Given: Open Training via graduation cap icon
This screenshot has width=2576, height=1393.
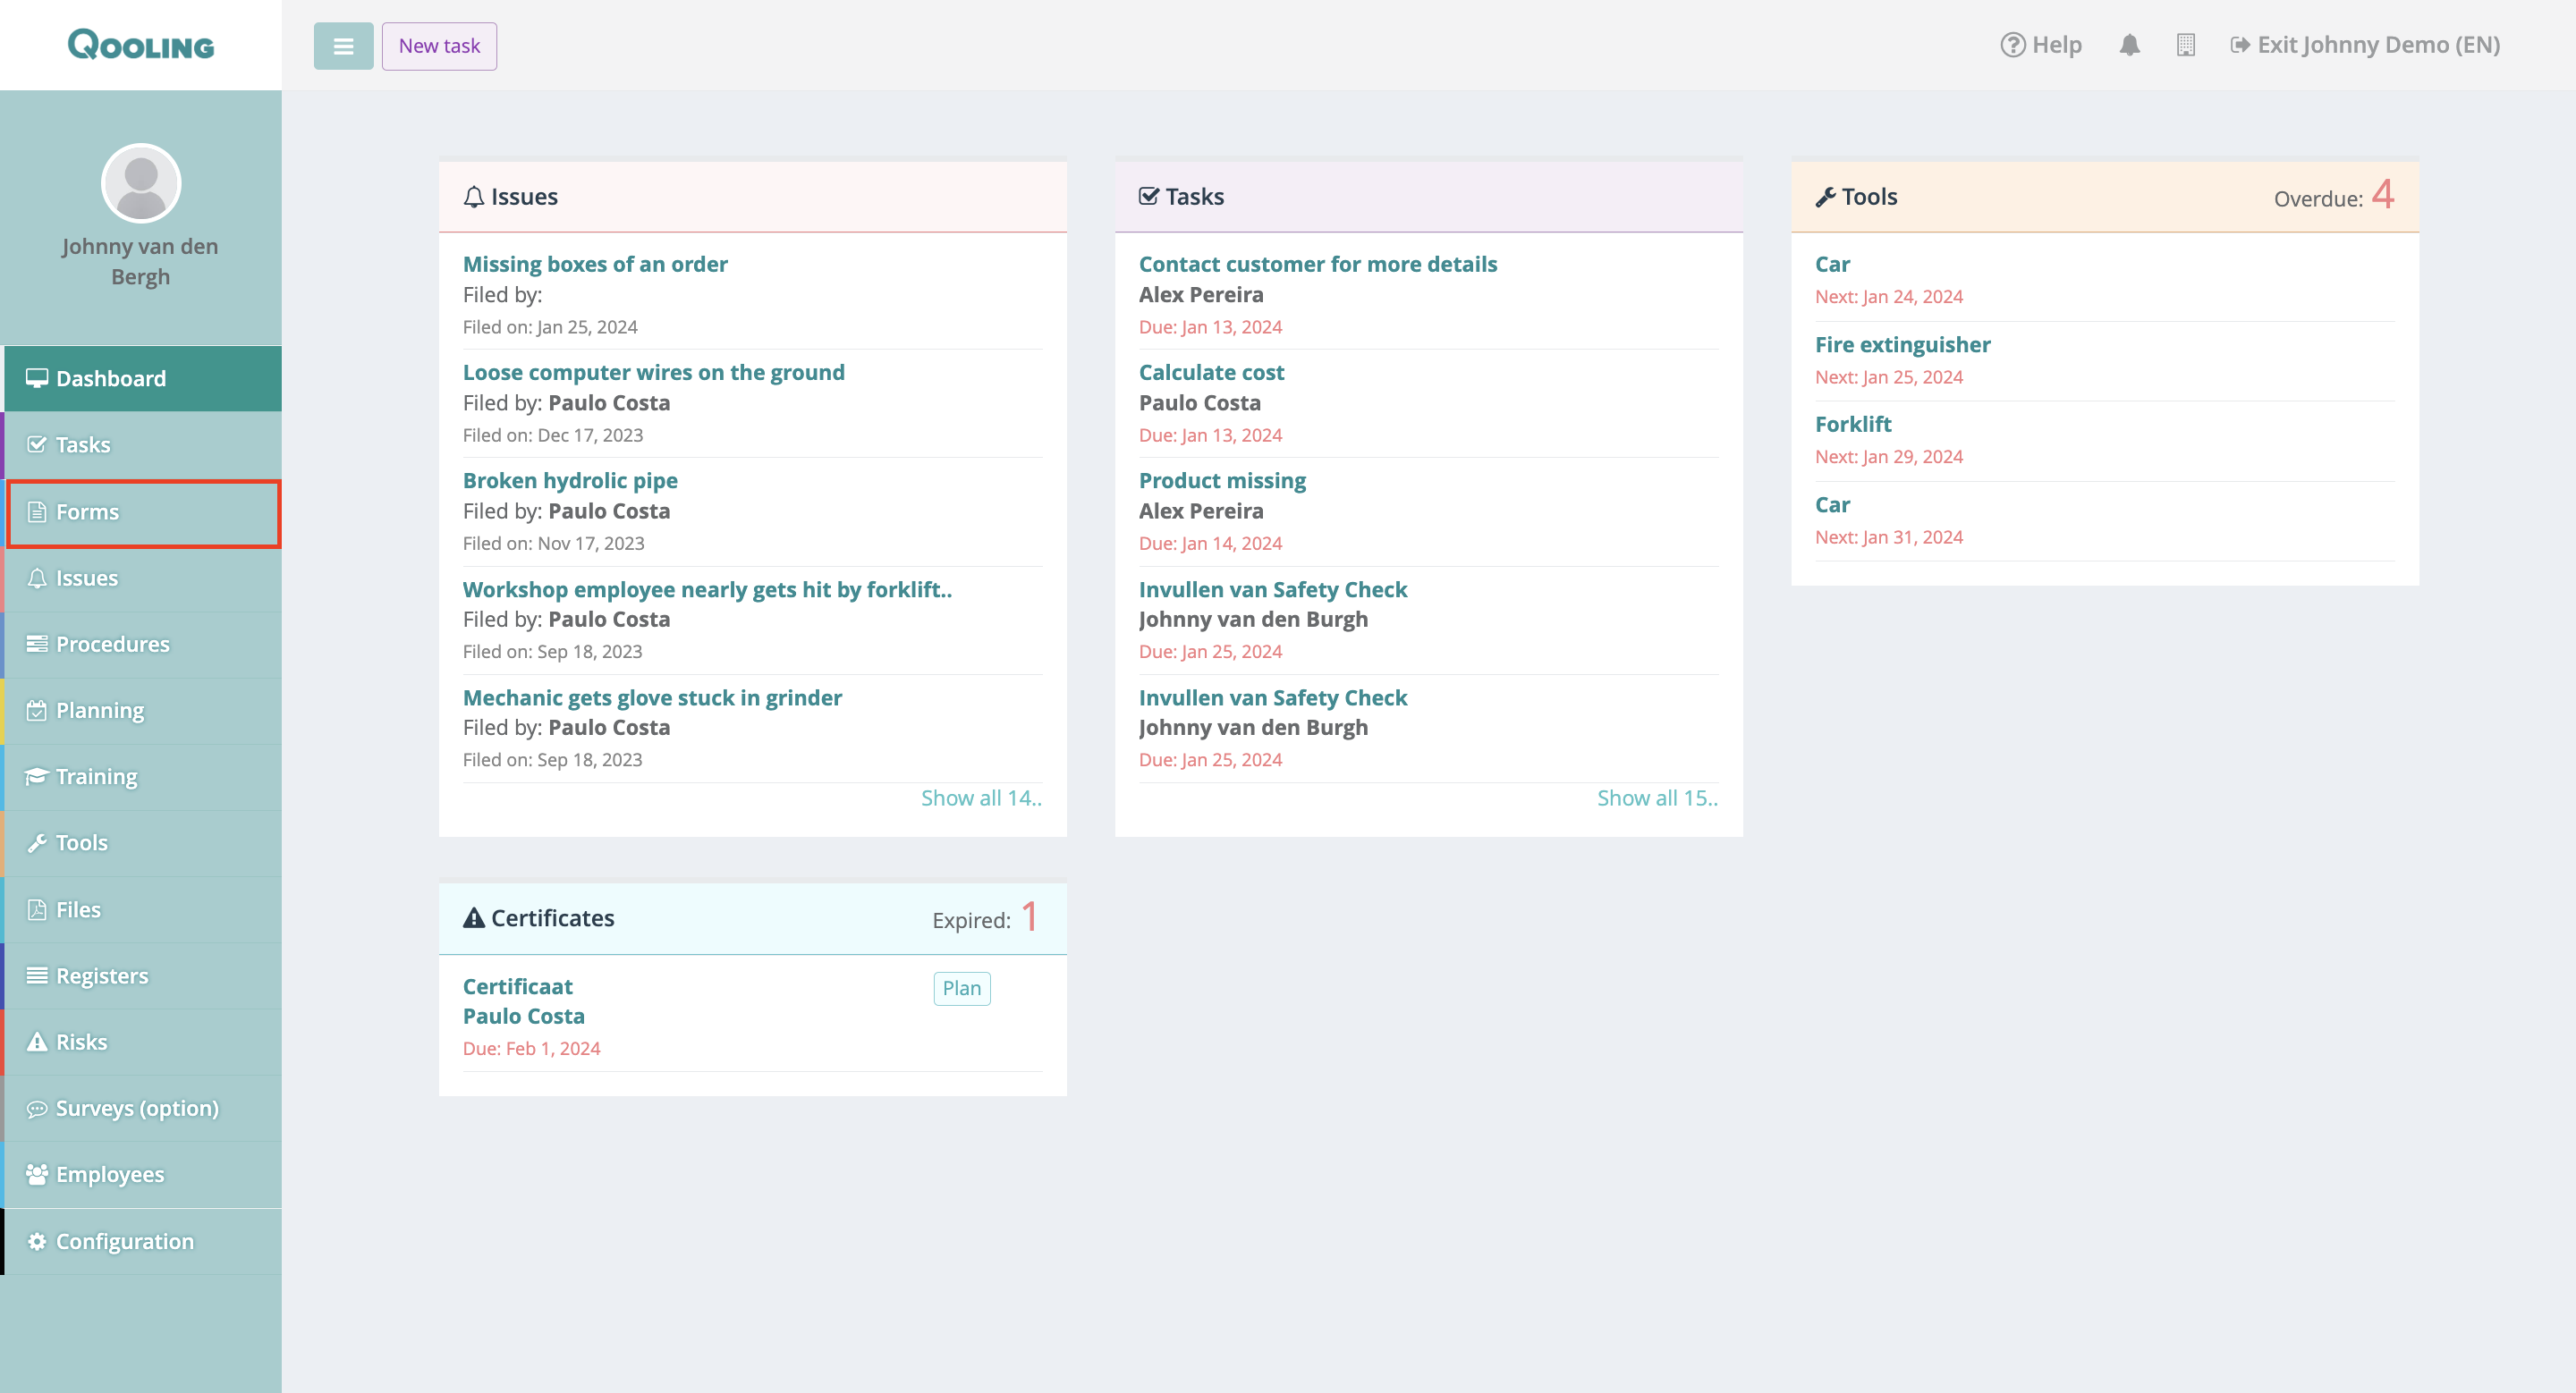Looking at the screenshot, I should click(37, 776).
